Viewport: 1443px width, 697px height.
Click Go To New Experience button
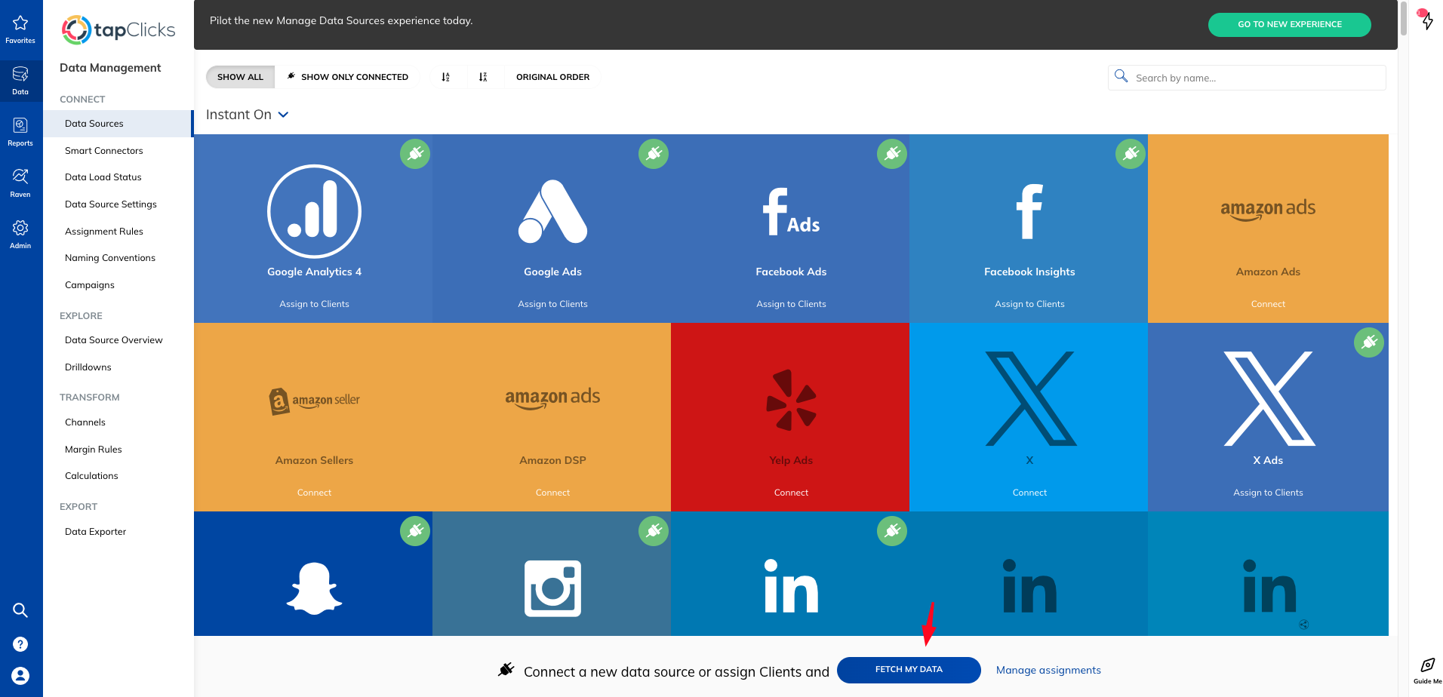tap(1289, 24)
